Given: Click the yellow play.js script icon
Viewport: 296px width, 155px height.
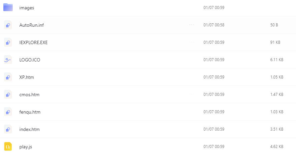Looking at the screenshot, I should [x=8, y=147].
